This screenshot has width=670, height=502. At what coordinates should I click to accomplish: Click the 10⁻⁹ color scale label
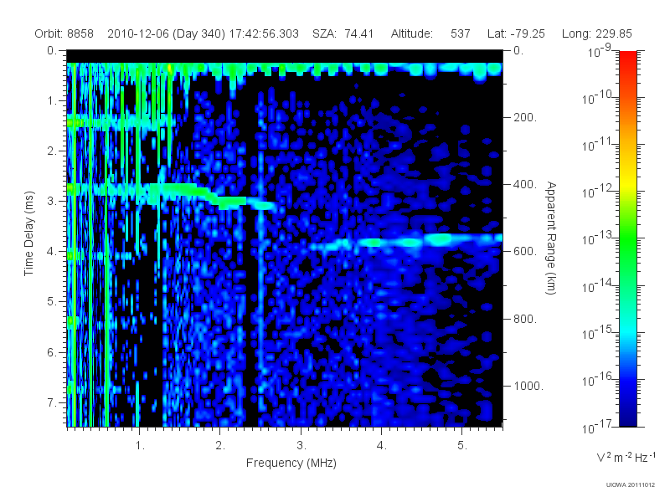pyautogui.click(x=600, y=51)
